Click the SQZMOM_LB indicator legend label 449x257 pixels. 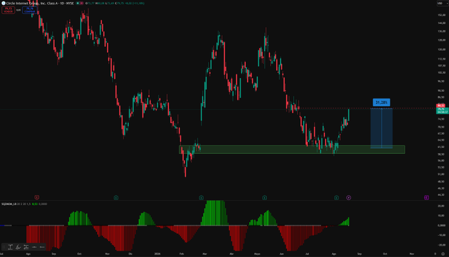9,204
